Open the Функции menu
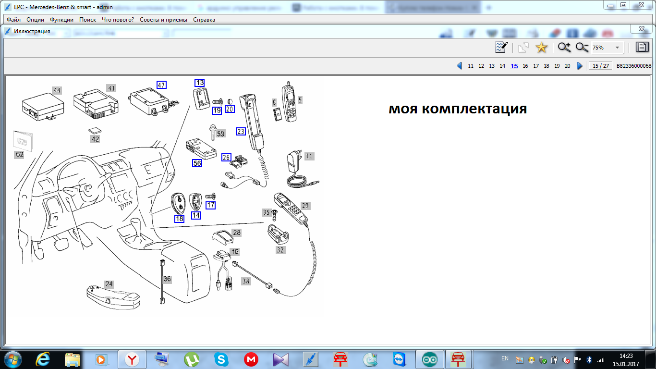Viewport: 656px width, 369px height. (62, 20)
